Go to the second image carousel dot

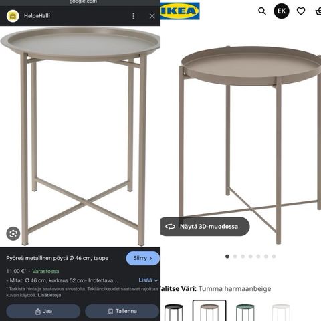point(235,257)
